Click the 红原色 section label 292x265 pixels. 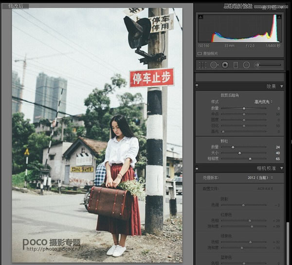[226, 215]
